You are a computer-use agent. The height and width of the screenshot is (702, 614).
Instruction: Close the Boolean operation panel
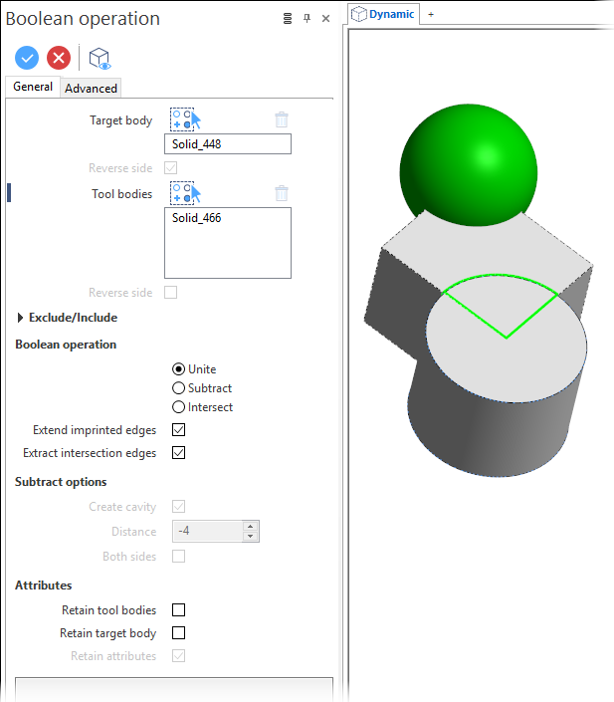point(325,18)
